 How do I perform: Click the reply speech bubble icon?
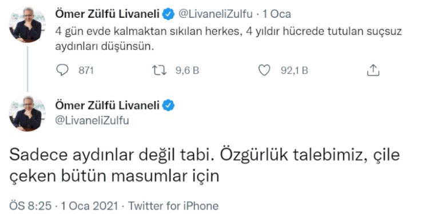point(62,70)
